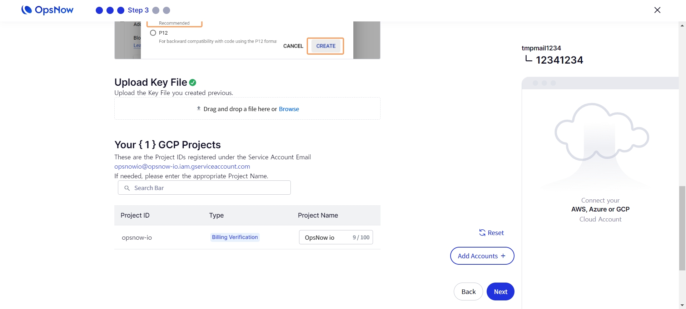
Task: Click the CREATE button in tutorial image
Action: tap(325, 46)
